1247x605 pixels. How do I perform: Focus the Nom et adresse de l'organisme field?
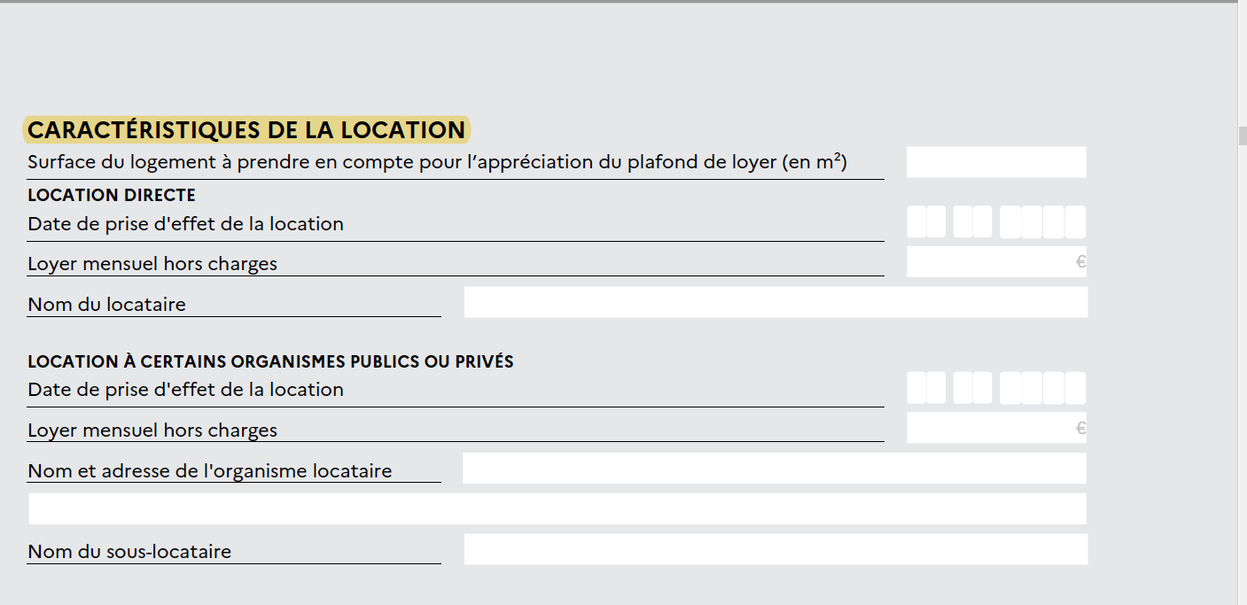(775, 468)
